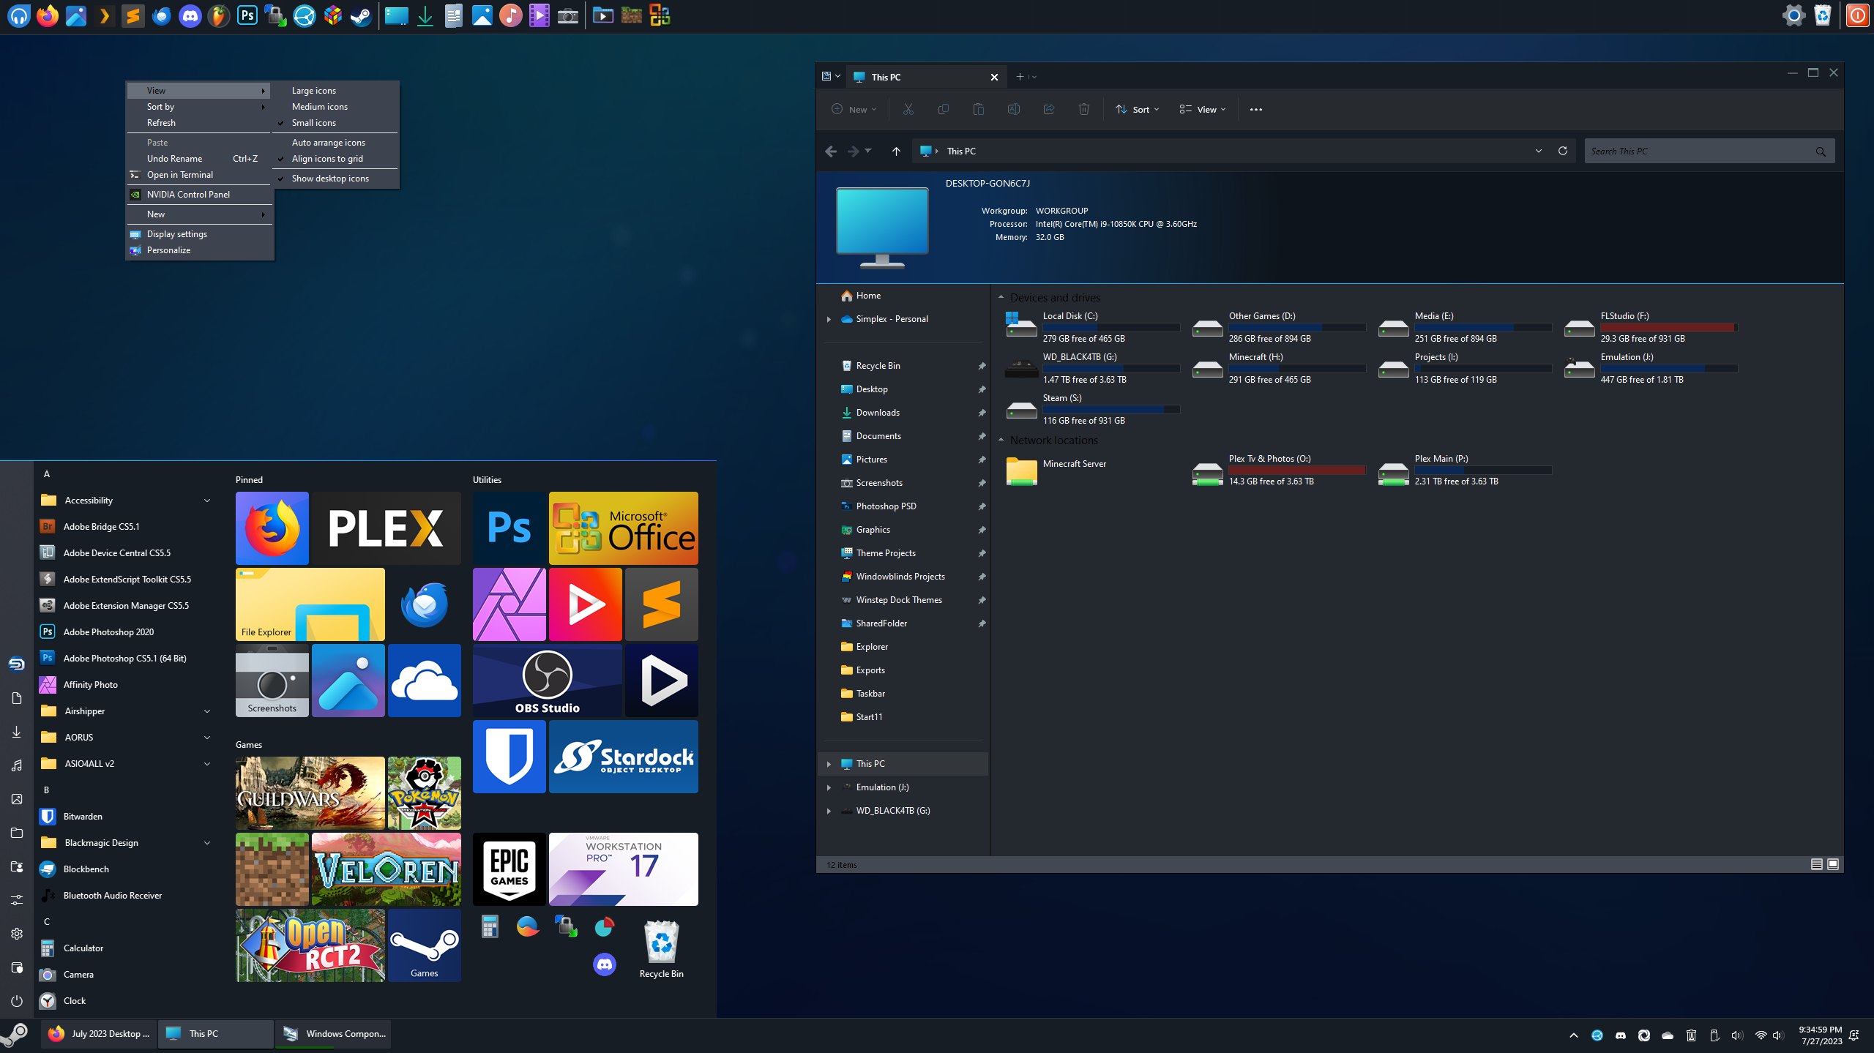Click the Steam icon in the top dock
Image resolution: width=1874 pixels, height=1053 pixels.
361,15
